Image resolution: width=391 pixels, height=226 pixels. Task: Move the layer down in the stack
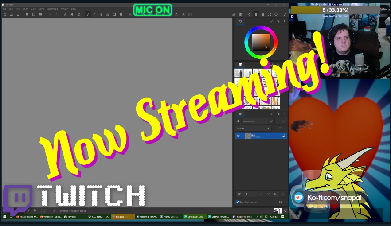pos(268,194)
